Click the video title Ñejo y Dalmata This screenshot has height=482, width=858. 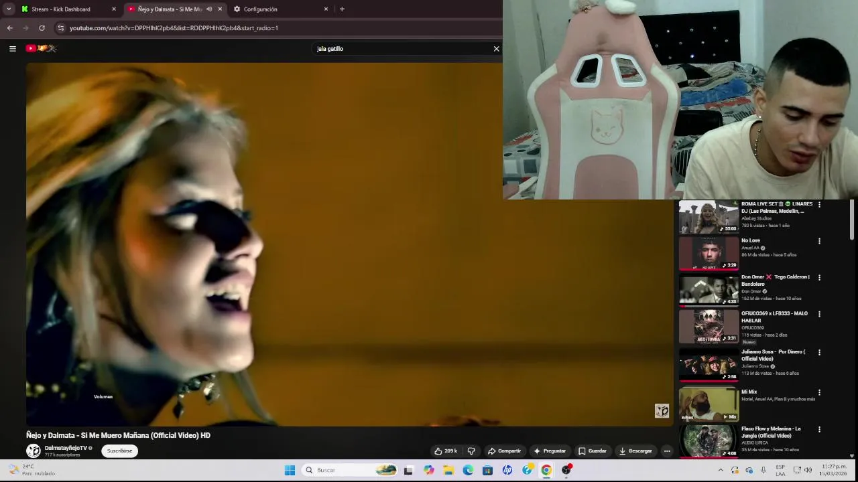pos(118,435)
